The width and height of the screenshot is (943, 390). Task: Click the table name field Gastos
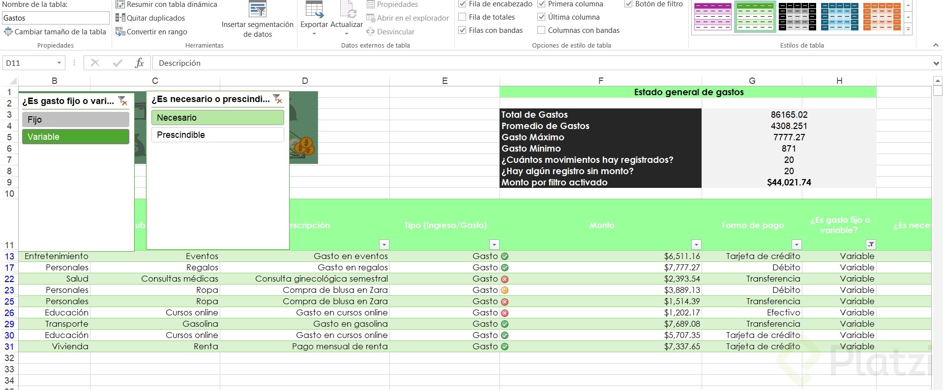(x=56, y=18)
